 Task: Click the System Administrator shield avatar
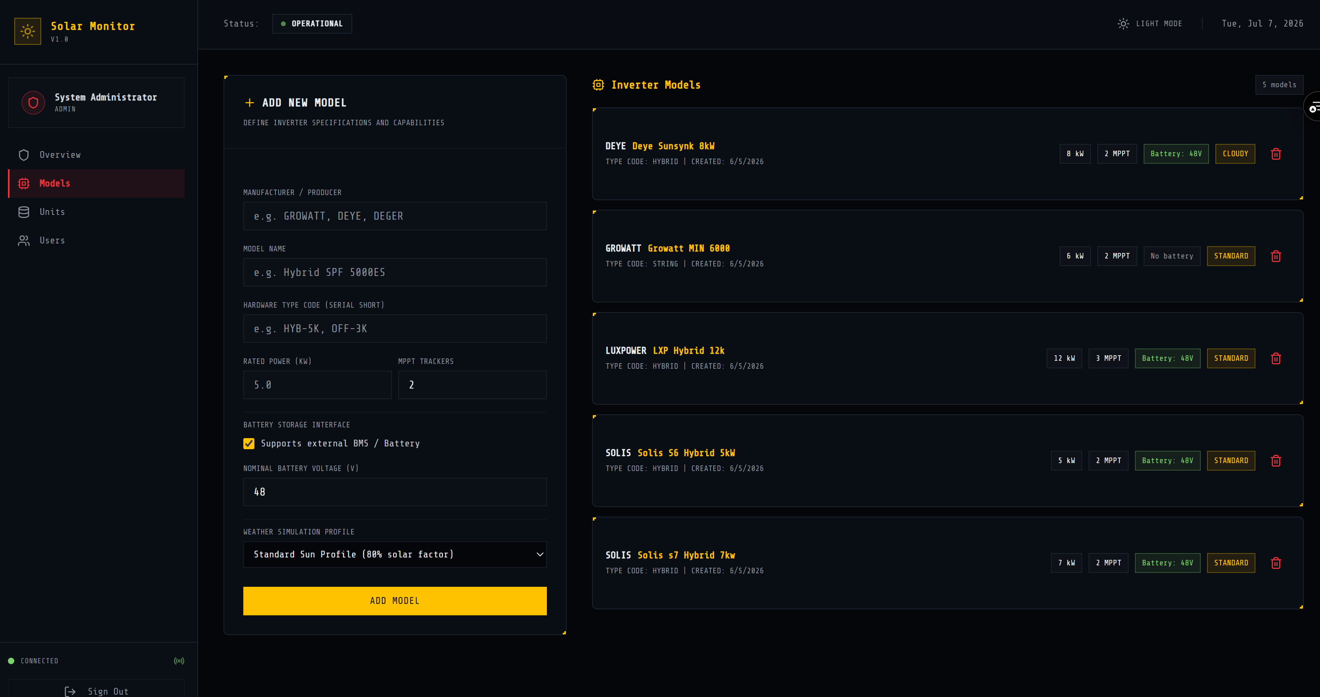[33, 103]
